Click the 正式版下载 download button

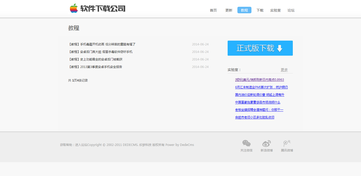260,48
